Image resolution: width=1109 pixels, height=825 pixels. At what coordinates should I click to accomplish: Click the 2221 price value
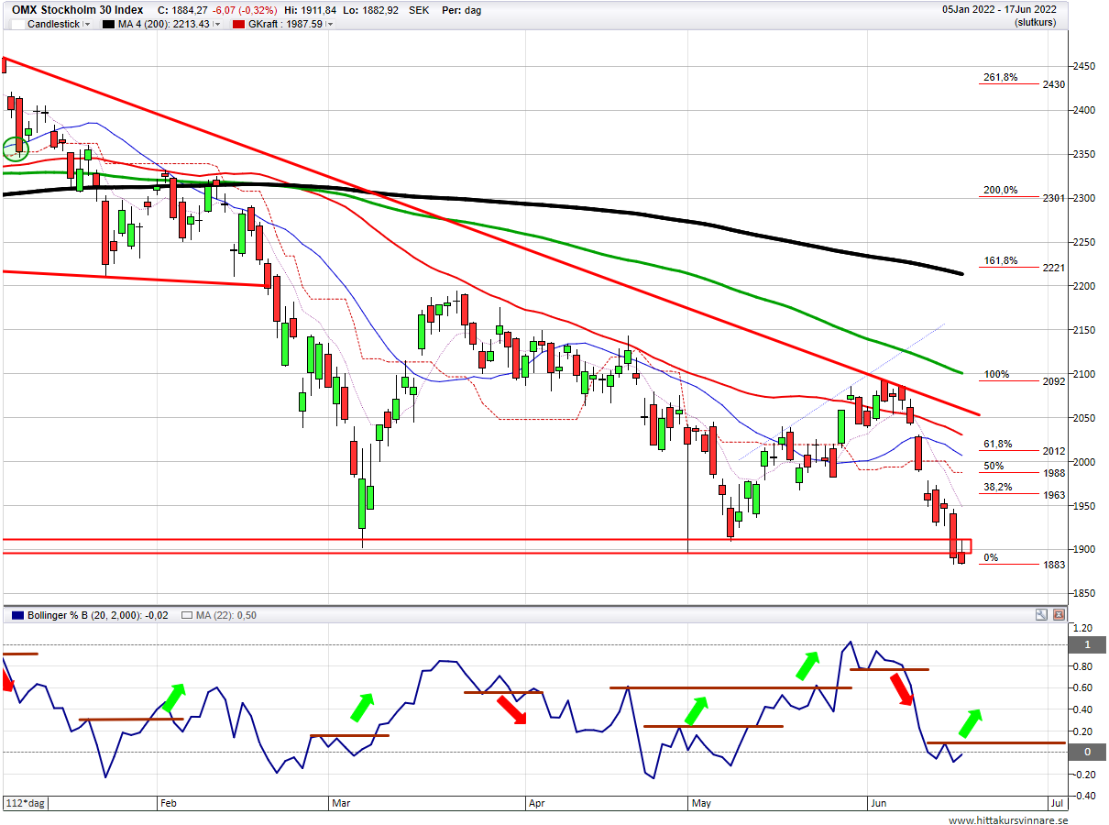pos(1054,269)
